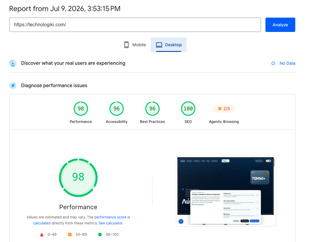Edit the URL input field
This screenshot has height=242, width=309.
pyautogui.click(x=135, y=25)
